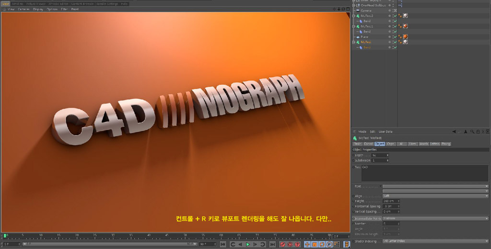Step back one frame
This screenshot has height=249, width=491.
pyautogui.click(x=240, y=244)
